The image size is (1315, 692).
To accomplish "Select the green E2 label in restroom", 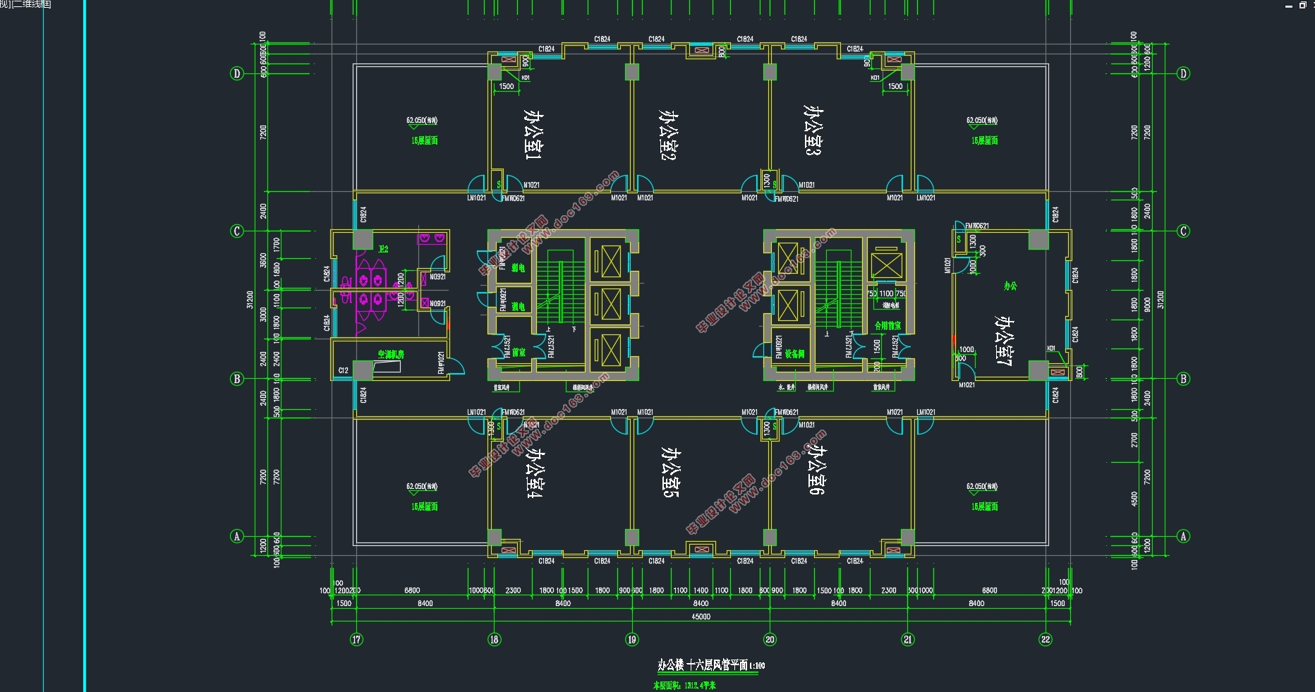I will [x=383, y=249].
